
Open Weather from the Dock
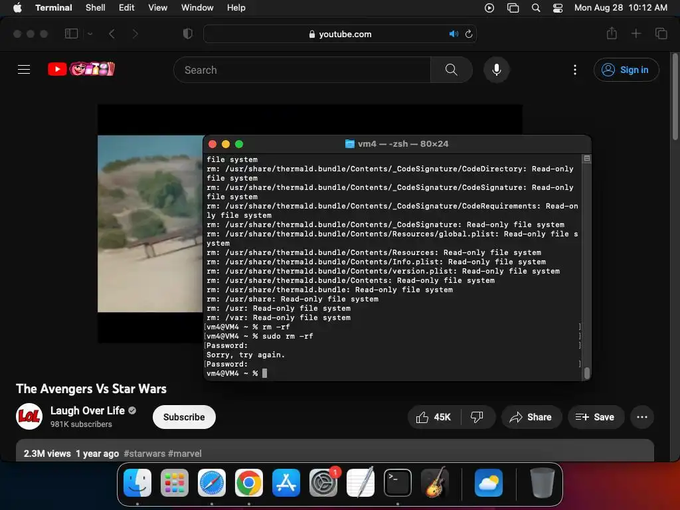(489, 483)
